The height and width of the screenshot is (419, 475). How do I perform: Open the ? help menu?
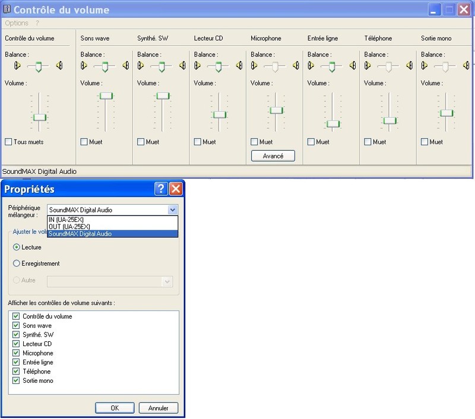point(37,23)
